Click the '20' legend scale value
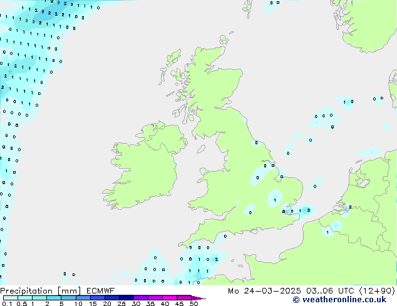397x306 pixels. pos(107,304)
